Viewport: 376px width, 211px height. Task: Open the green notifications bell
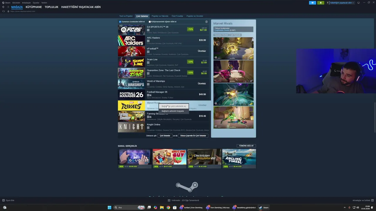coord(320,3)
